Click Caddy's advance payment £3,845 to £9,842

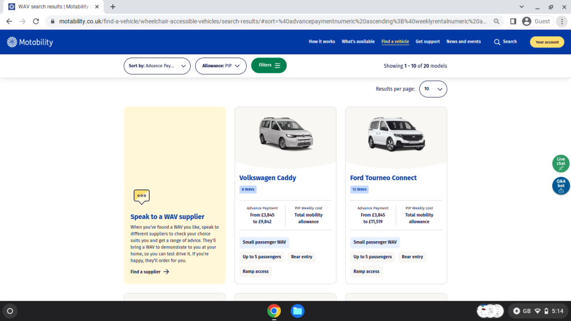tap(262, 218)
